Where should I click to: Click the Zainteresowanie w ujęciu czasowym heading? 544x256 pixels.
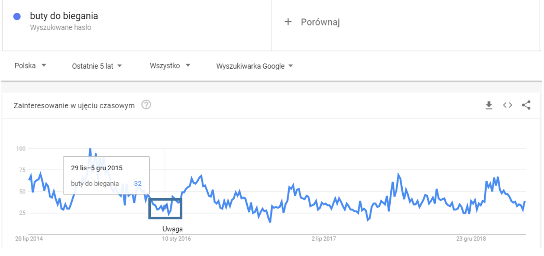tap(74, 106)
